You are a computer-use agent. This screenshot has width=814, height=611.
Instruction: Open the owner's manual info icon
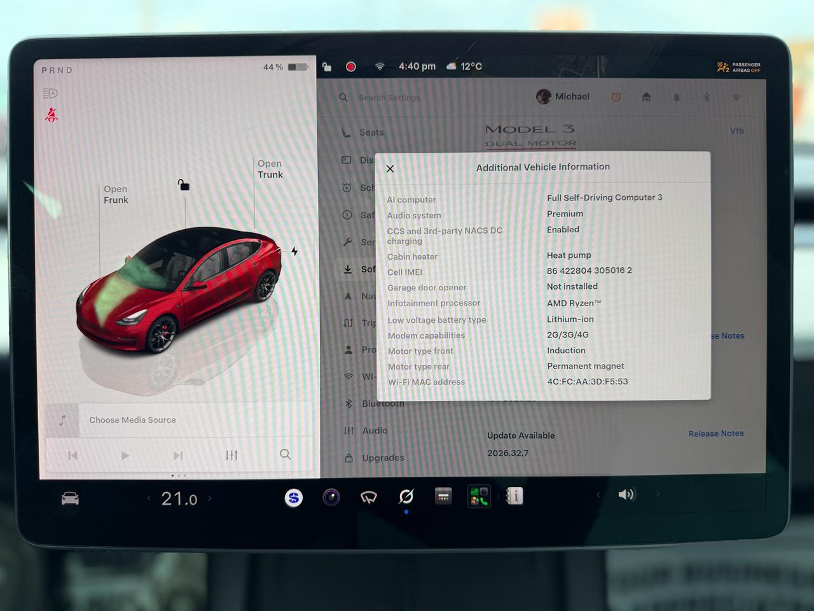pyautogui.click(x=514, y=496)
